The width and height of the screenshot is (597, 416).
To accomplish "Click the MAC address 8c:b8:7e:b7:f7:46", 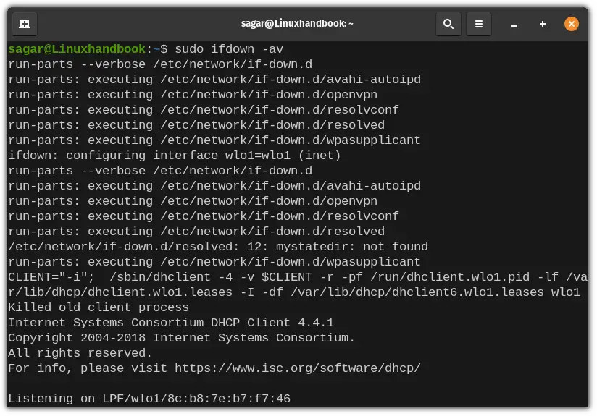I will (229, 399).
